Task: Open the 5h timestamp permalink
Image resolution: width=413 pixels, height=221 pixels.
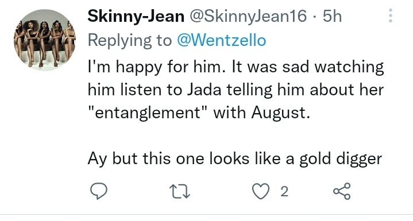Action: coord(332,16)
